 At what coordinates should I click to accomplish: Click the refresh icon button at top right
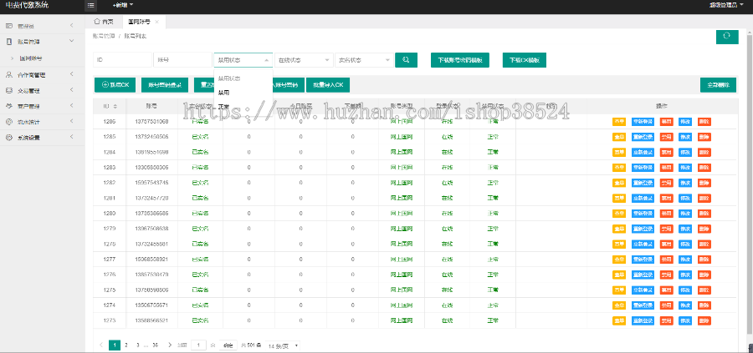coord(727,37)
